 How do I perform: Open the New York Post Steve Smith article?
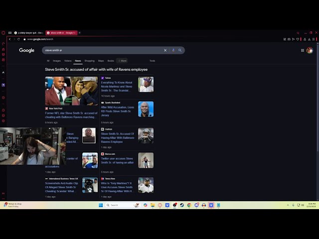[71, 115]
